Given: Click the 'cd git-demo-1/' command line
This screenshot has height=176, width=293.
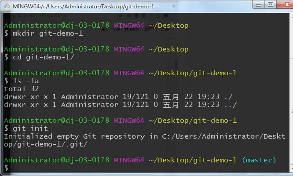Looking at the screenshot, I should click(39, 57).
